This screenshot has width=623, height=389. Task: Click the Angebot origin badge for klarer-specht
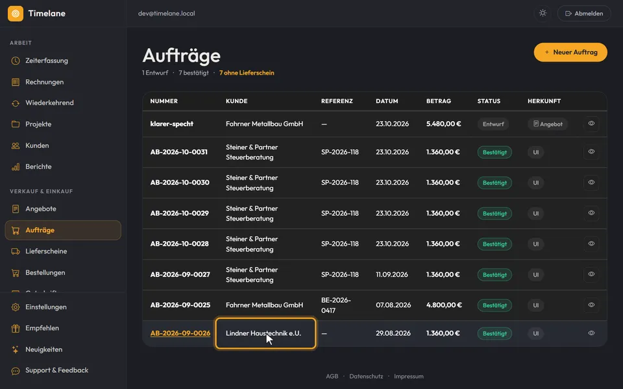(x=548, y=124)
